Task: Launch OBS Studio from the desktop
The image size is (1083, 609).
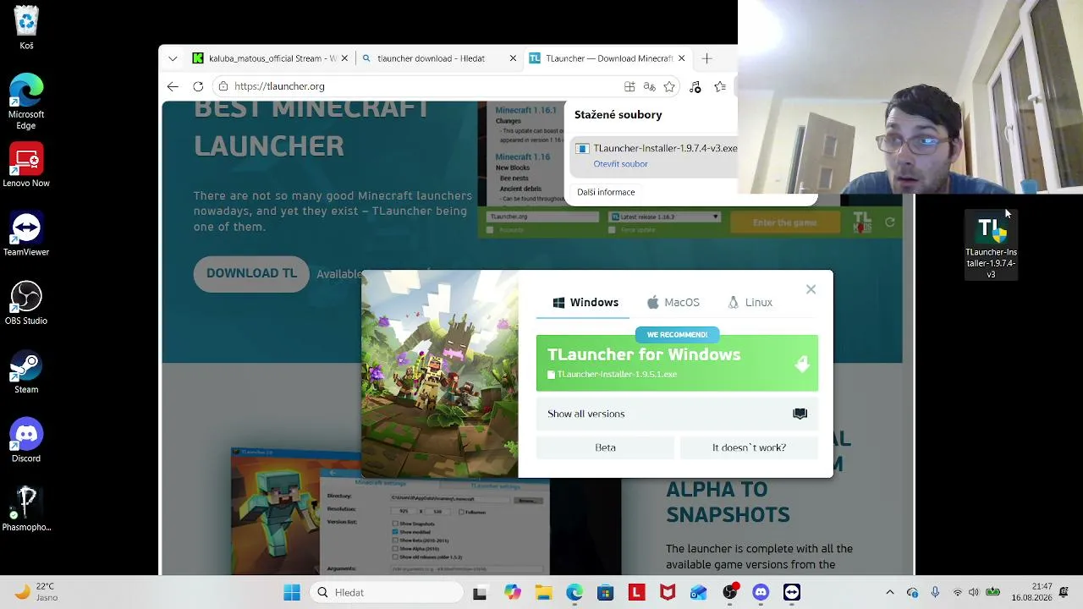Action: [x=26, y=303]
